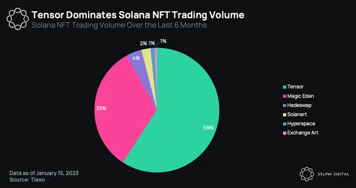
Task: Click the Data as of January 15 note
Action: [44, 173]
